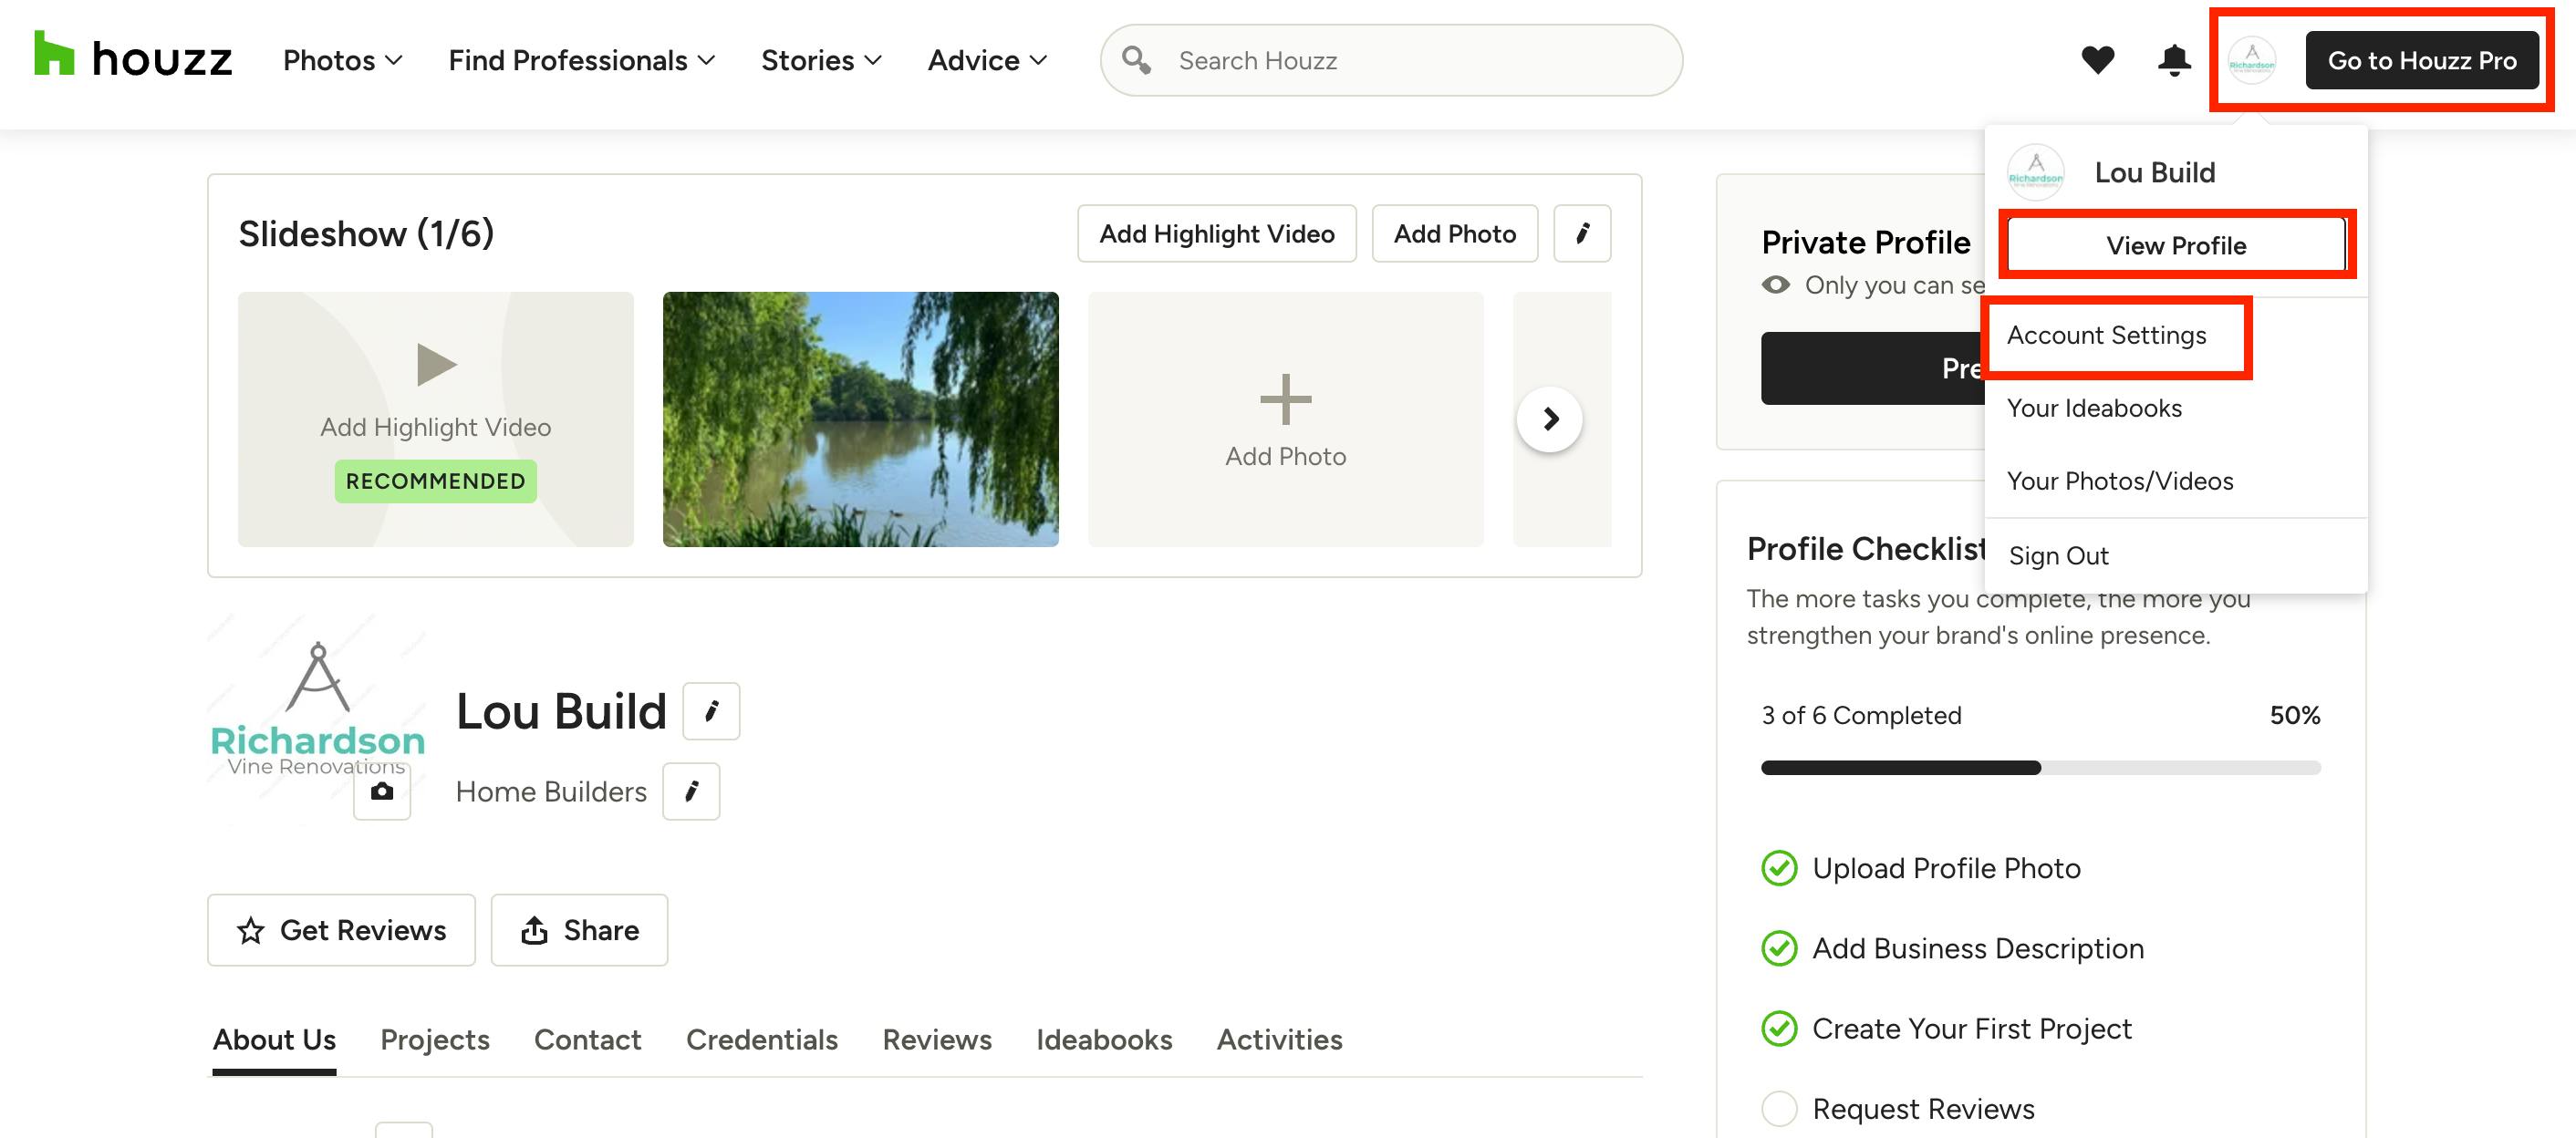Image resolution: width=2576 pixels, height=1138 pixels.
Task: Tick the Request Reviews checklist circle
Action: tap(1779, 1108)
